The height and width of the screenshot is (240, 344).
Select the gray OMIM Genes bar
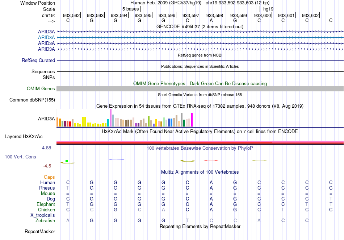pyautogui.click(x=200, y=89)
